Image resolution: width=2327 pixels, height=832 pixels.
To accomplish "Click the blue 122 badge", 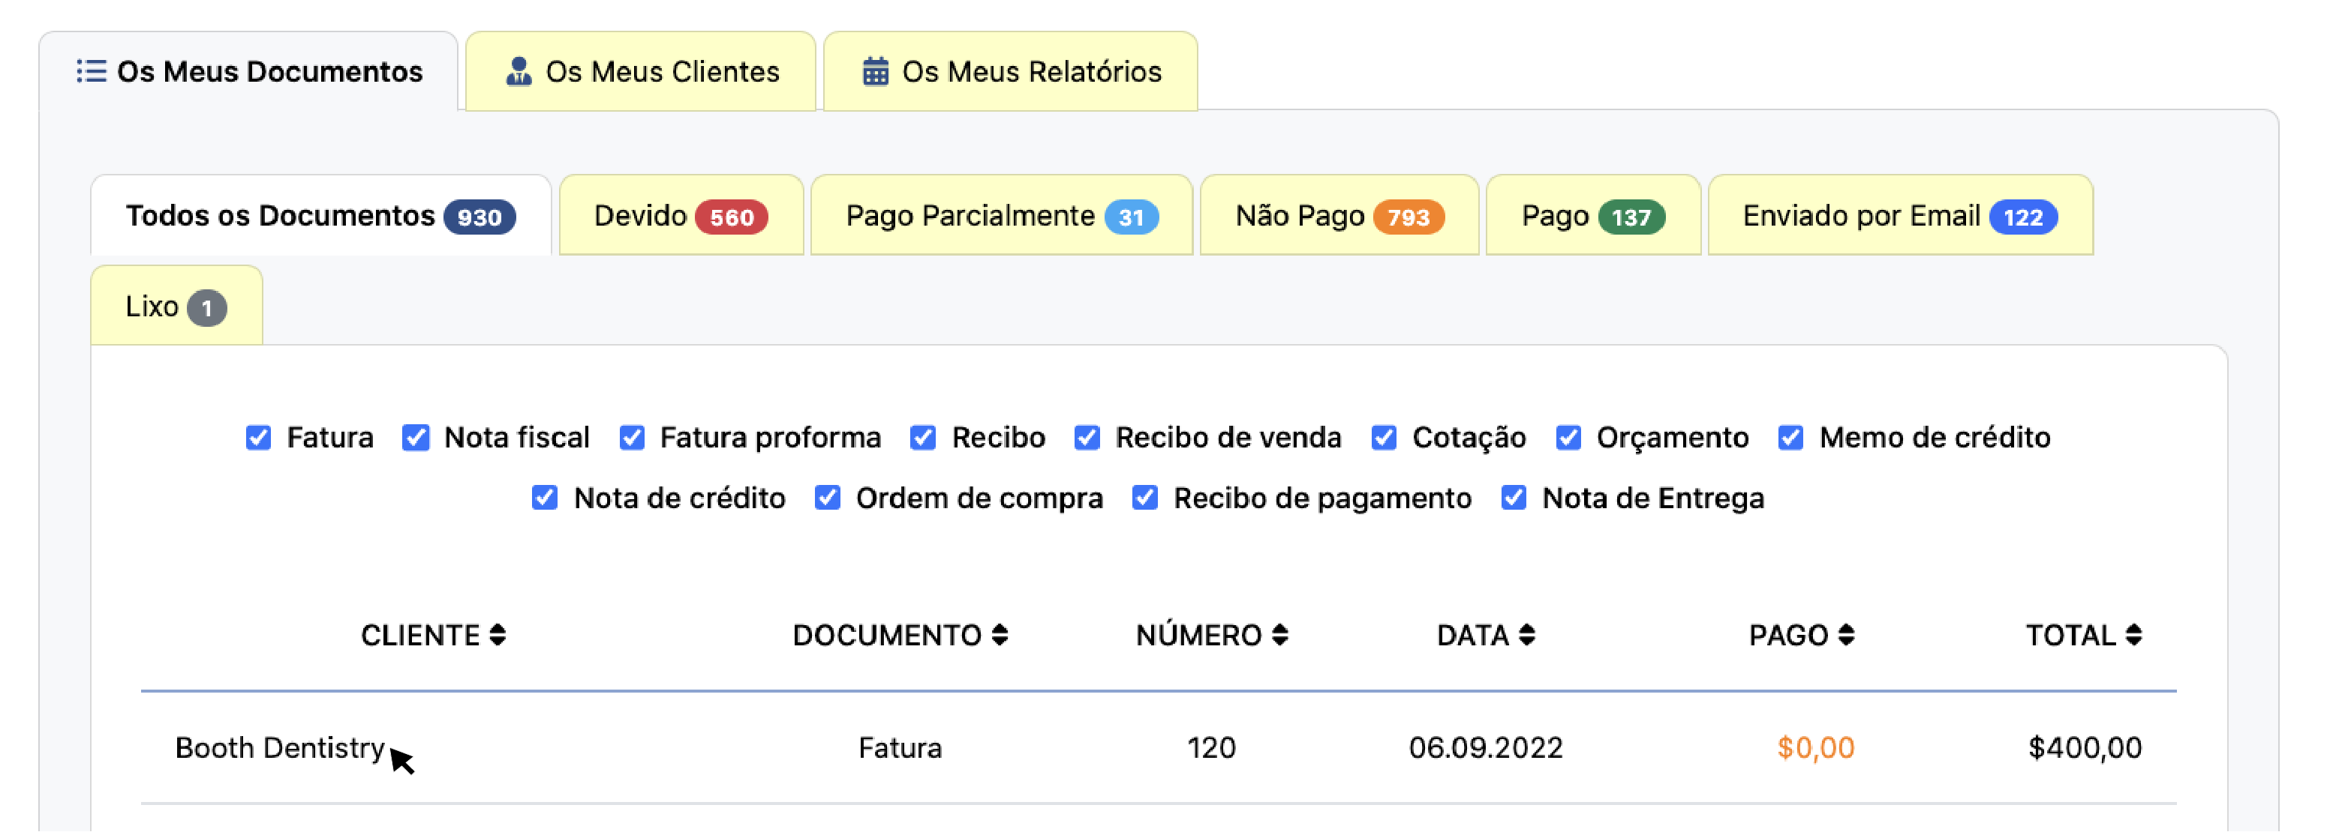I will (x=2024, y=217).
